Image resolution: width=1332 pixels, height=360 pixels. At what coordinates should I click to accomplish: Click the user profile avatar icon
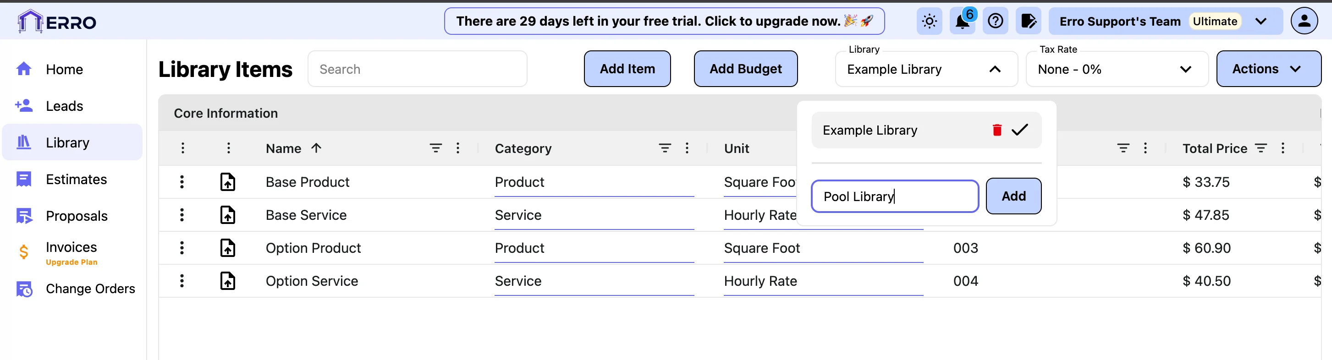coord(1304,21)
